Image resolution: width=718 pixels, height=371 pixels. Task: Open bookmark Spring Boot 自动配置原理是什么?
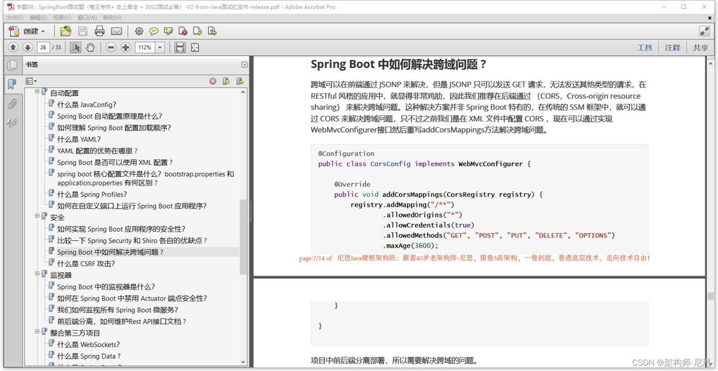(x=109, y=116)
